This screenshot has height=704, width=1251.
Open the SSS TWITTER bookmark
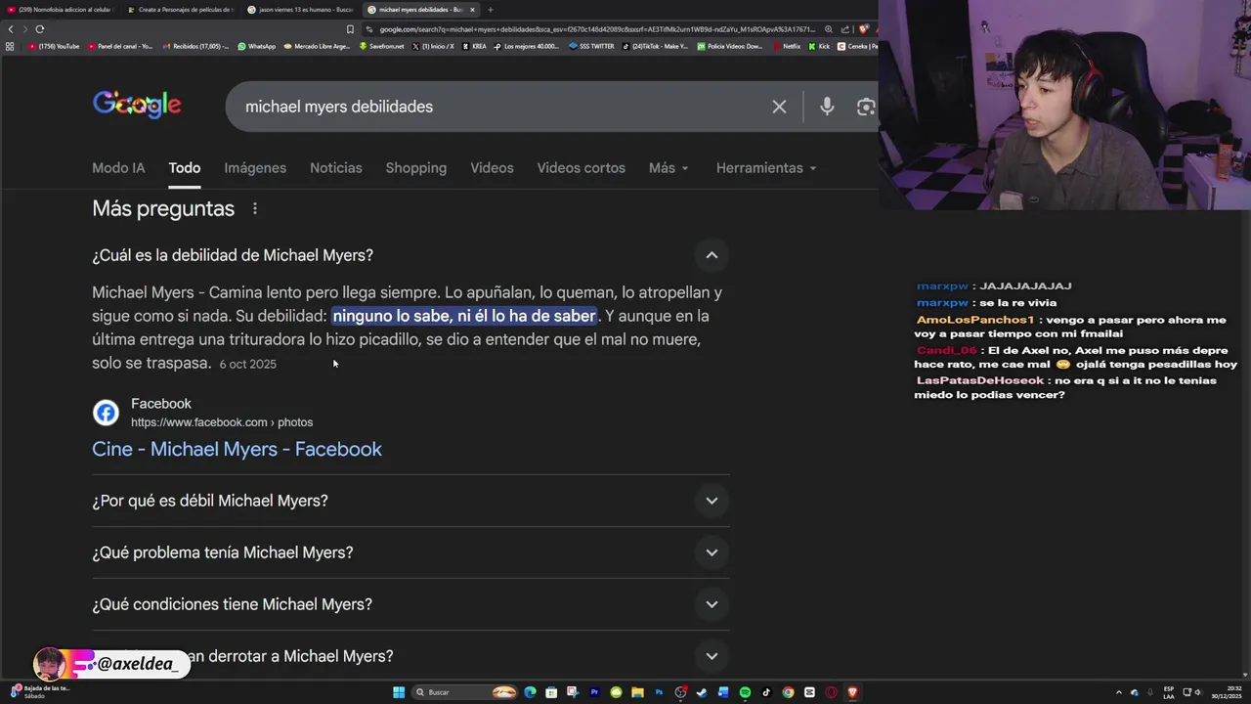pyautogui.click(x=592, y=46)
